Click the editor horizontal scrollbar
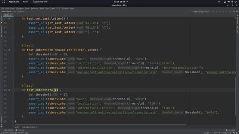 [x=100, y=125]
